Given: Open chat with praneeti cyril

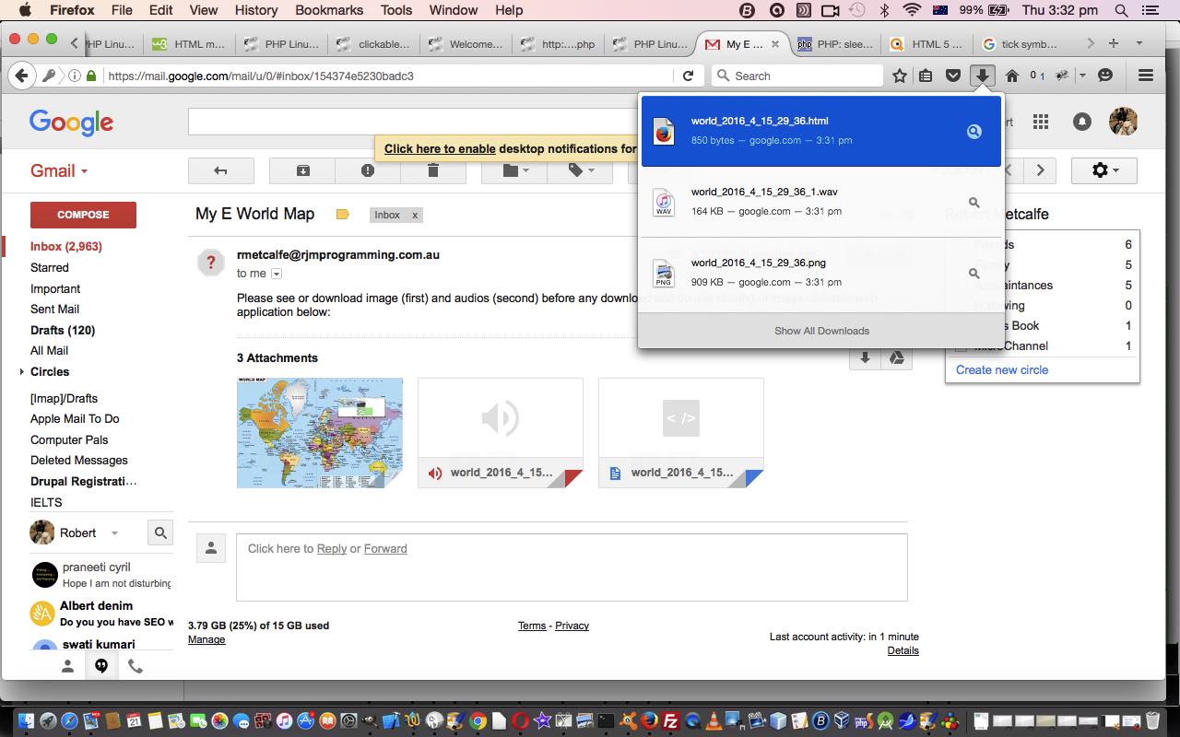Looking at the screenshot, I should (x=101, y=575).
